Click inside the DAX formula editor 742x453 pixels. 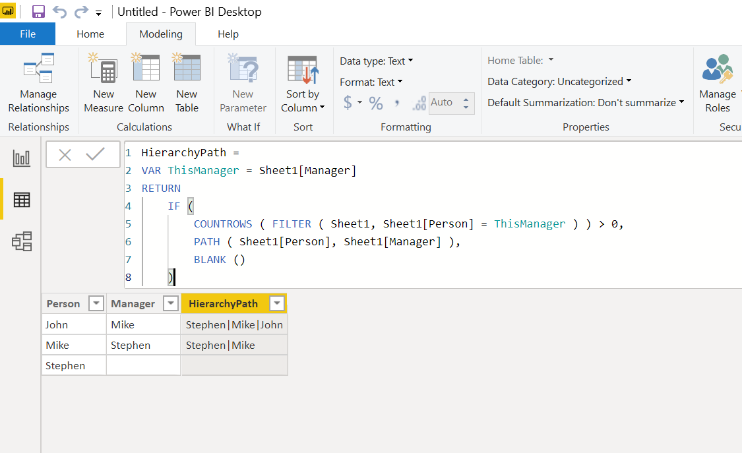point(433,214)
